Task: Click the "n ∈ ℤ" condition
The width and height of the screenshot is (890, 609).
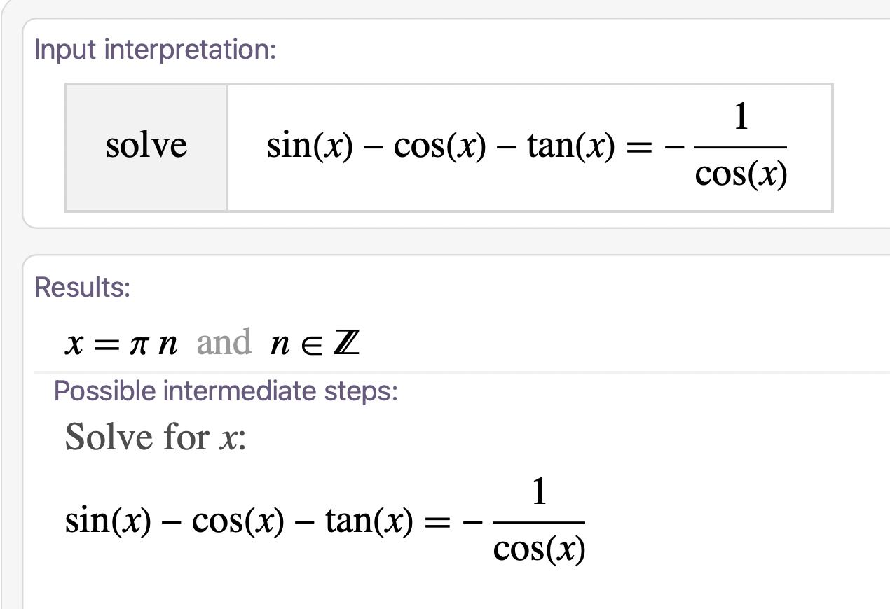Action: 315,344
